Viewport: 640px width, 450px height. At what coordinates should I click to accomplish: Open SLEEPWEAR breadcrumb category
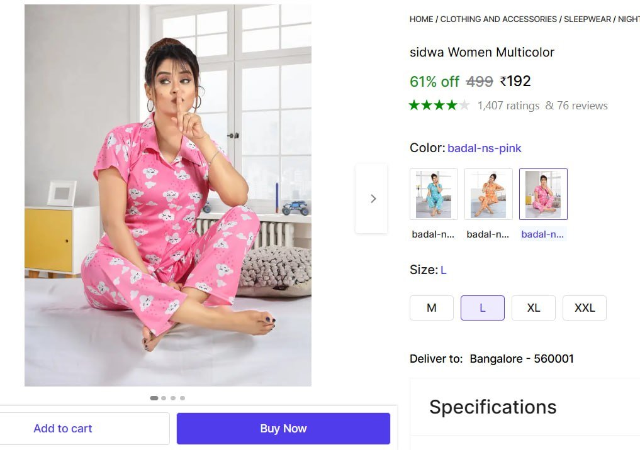pos(587,19)
